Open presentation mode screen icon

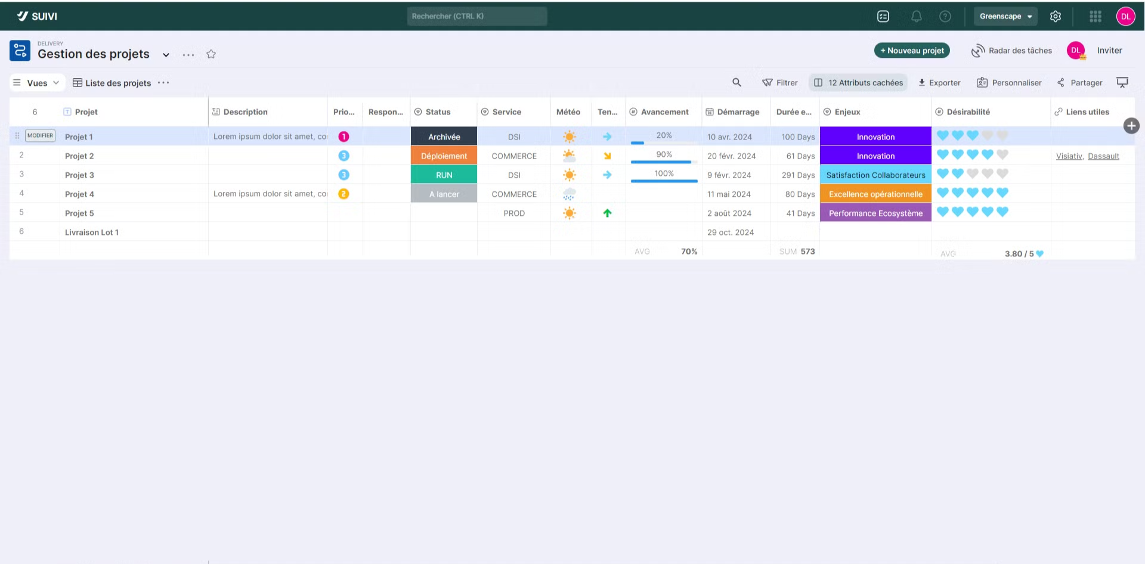[1122, 83]
